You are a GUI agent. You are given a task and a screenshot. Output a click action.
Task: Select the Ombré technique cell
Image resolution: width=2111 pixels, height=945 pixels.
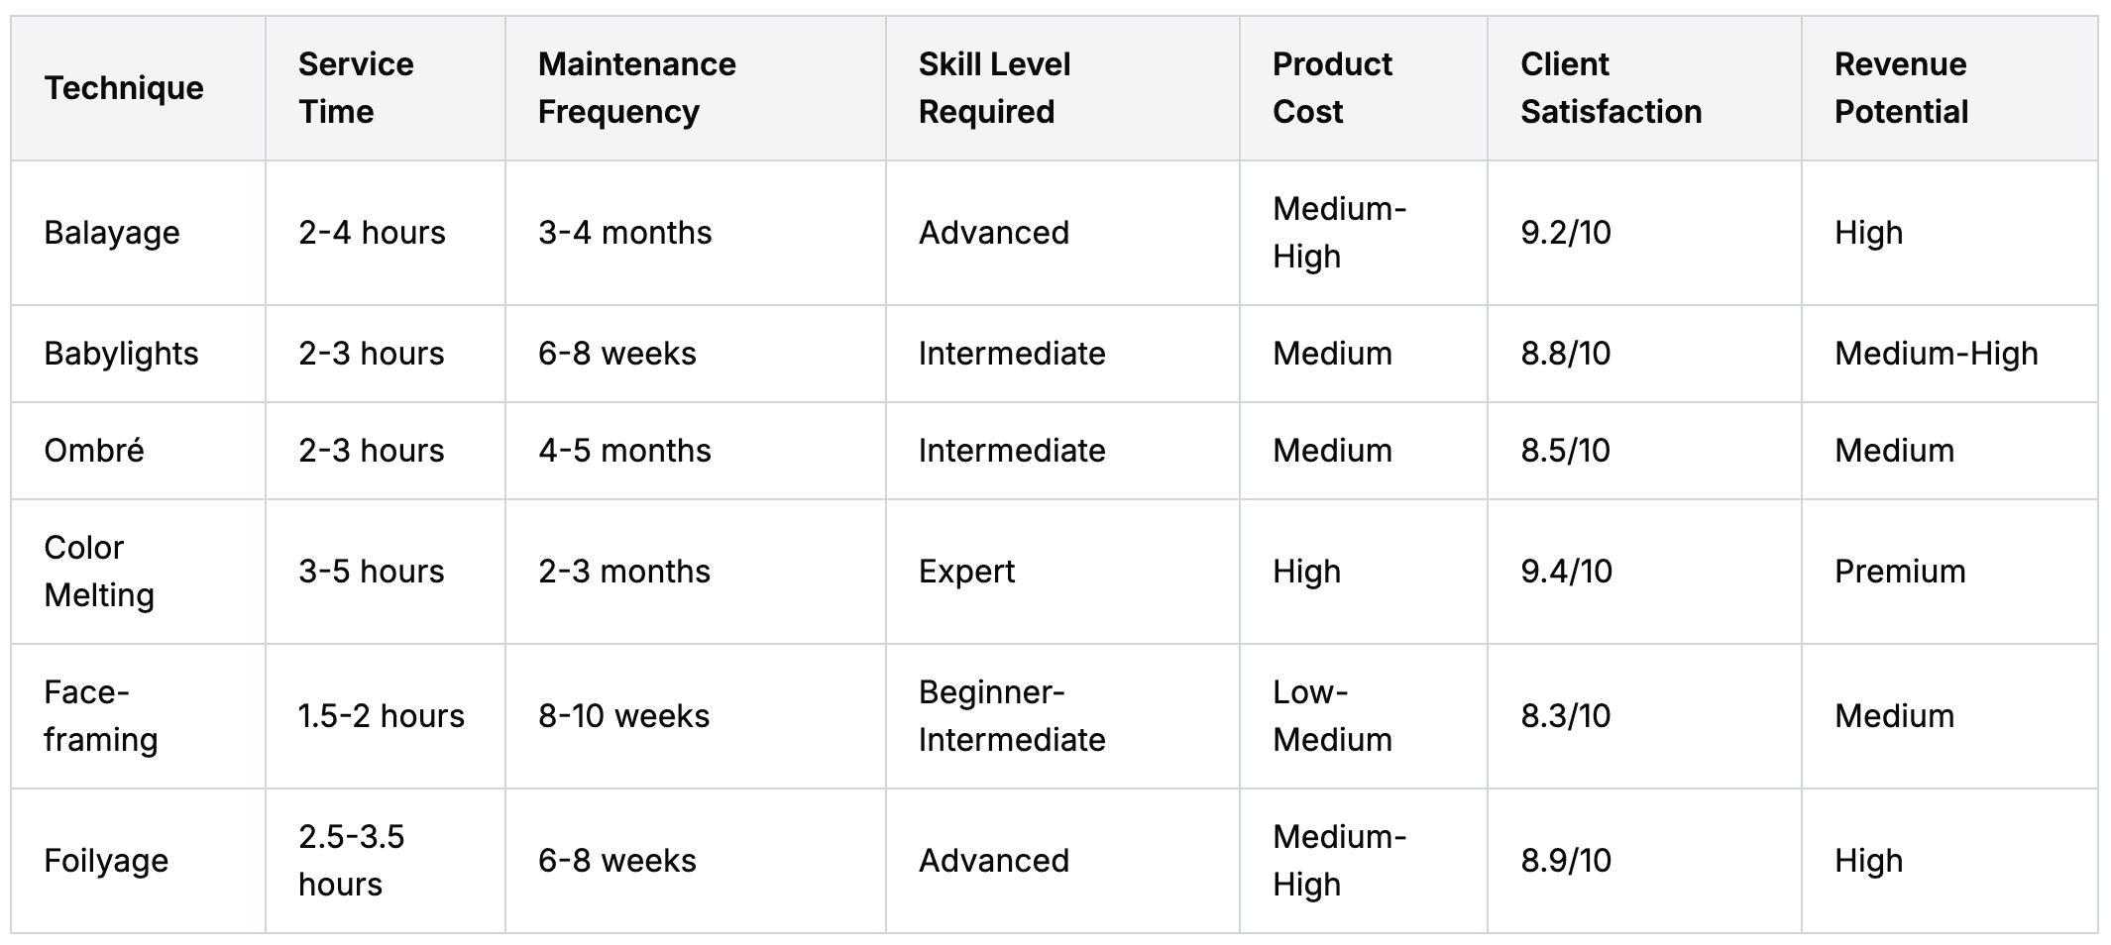(x=94, y=451)
